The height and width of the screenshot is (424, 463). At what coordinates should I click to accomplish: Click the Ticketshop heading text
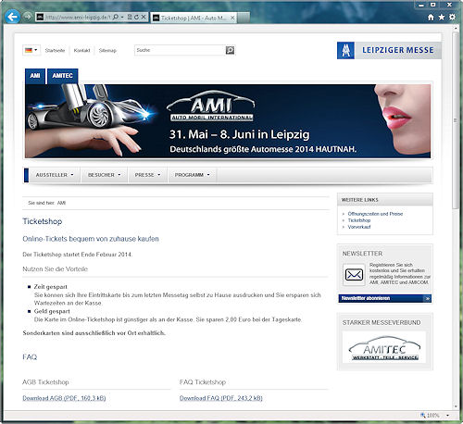tap(43, 221)
